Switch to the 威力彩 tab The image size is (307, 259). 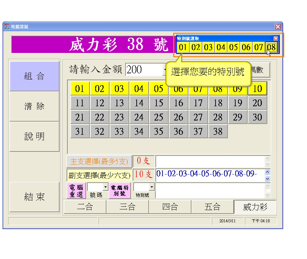255,207
